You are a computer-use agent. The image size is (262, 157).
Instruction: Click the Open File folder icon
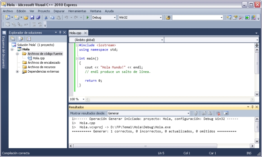point(26,17)
